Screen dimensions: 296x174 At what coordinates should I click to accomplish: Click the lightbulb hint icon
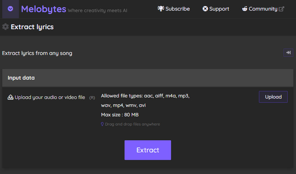coord(102,124)
